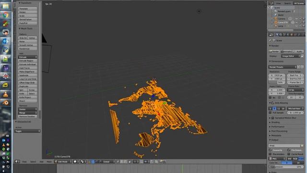Open the Select menu in viewport header

33,161
